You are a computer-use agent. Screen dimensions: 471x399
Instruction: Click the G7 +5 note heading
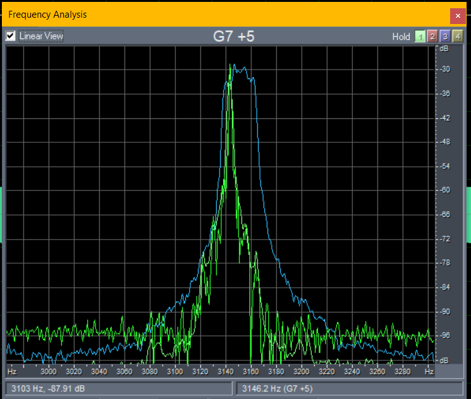(x=234, y=37)
